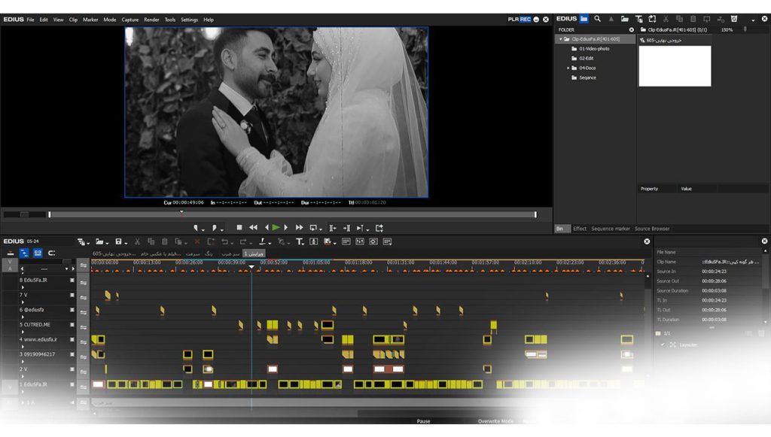
Task: Step to the previous frame
Action: coord(267,227)
